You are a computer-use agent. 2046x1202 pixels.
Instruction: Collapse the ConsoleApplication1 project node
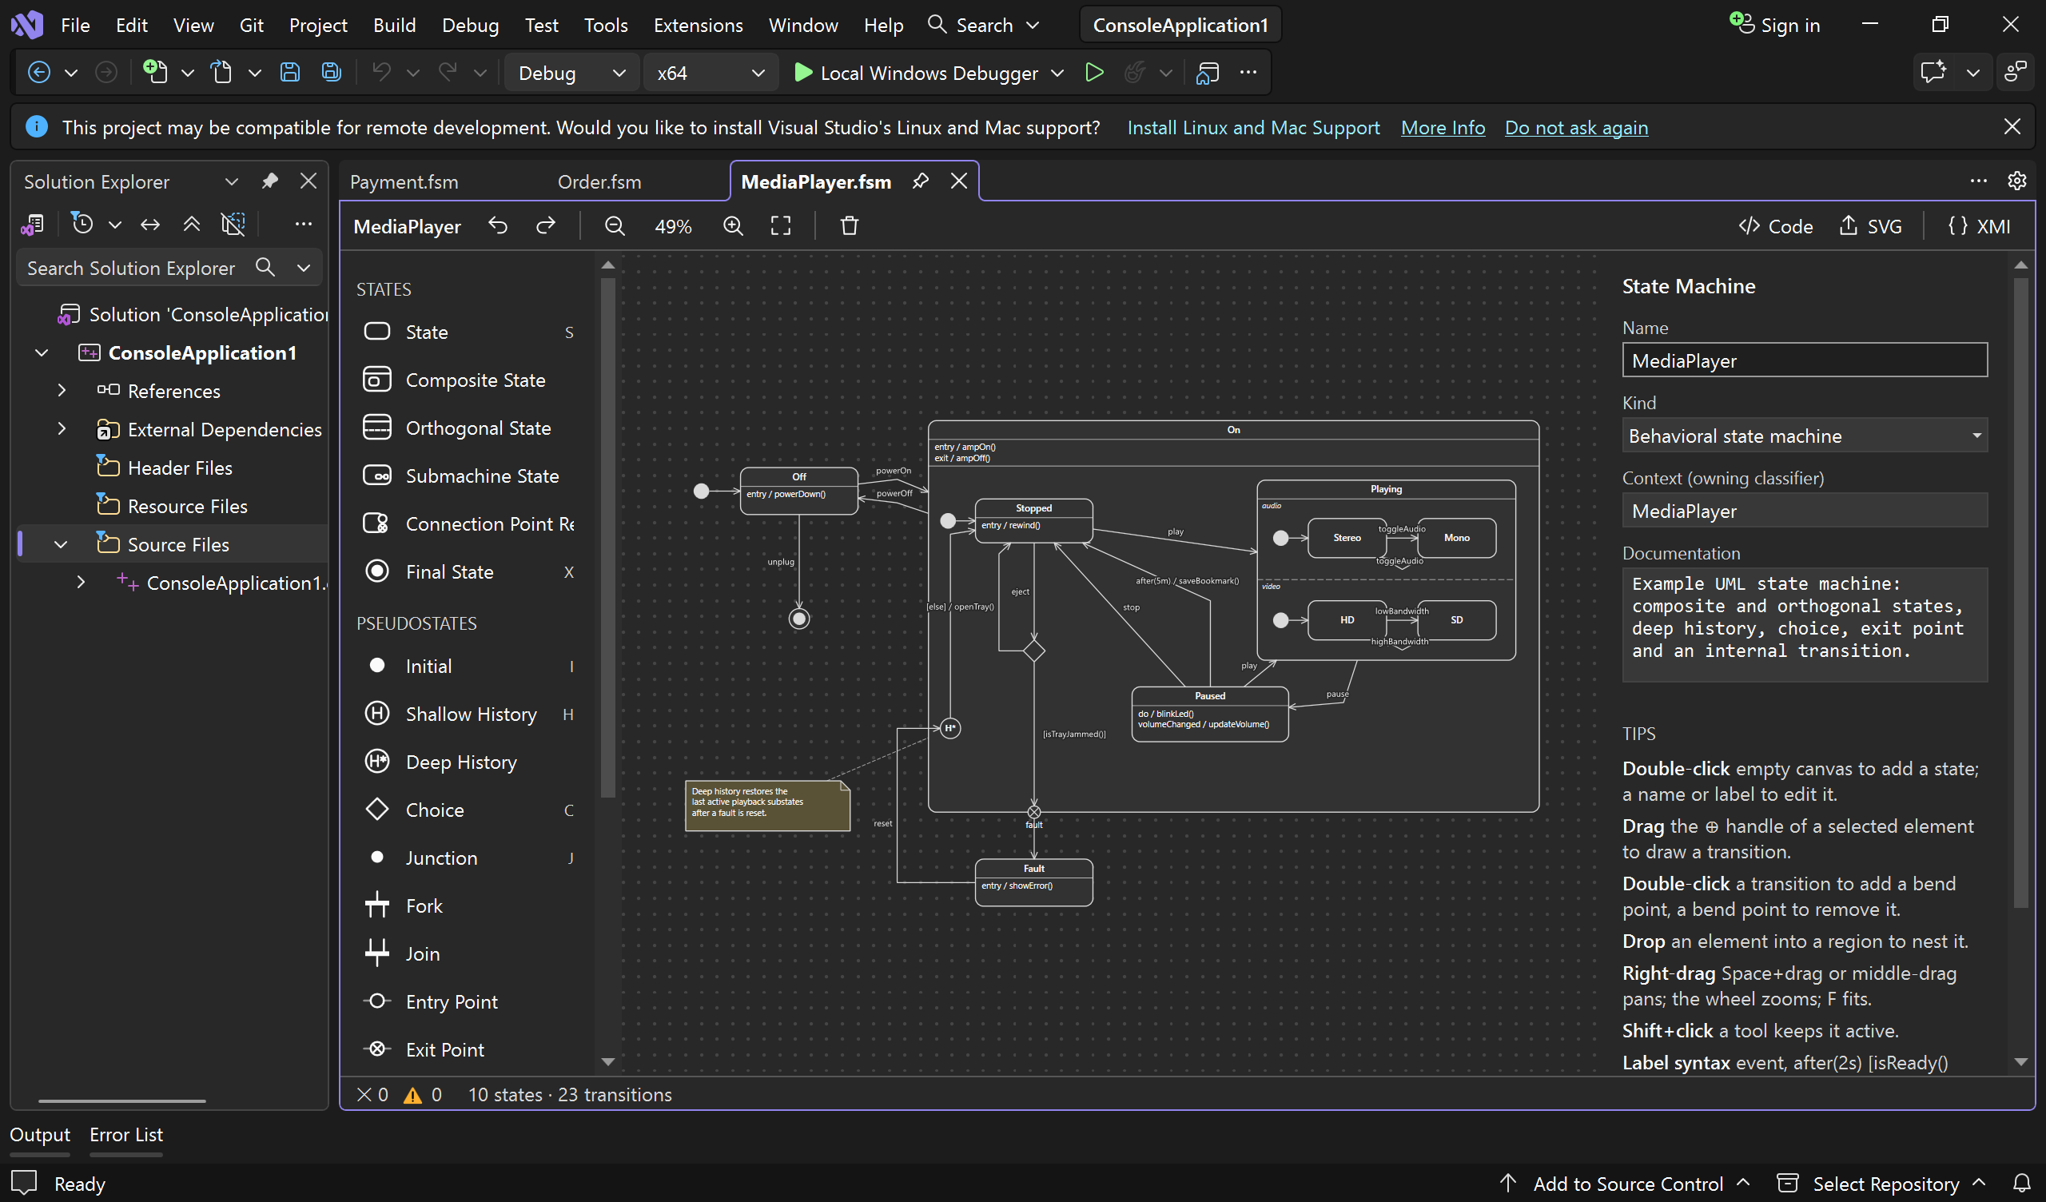[42, 352]
